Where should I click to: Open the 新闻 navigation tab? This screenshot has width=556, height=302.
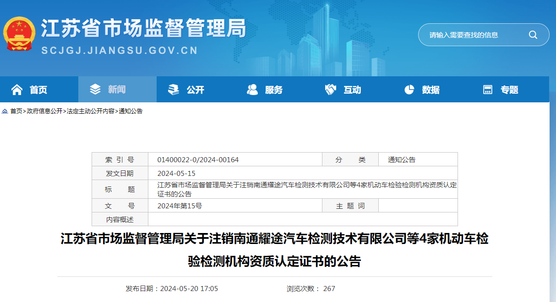(117, 90)
